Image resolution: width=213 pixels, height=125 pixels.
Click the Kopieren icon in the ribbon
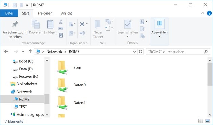35,24
